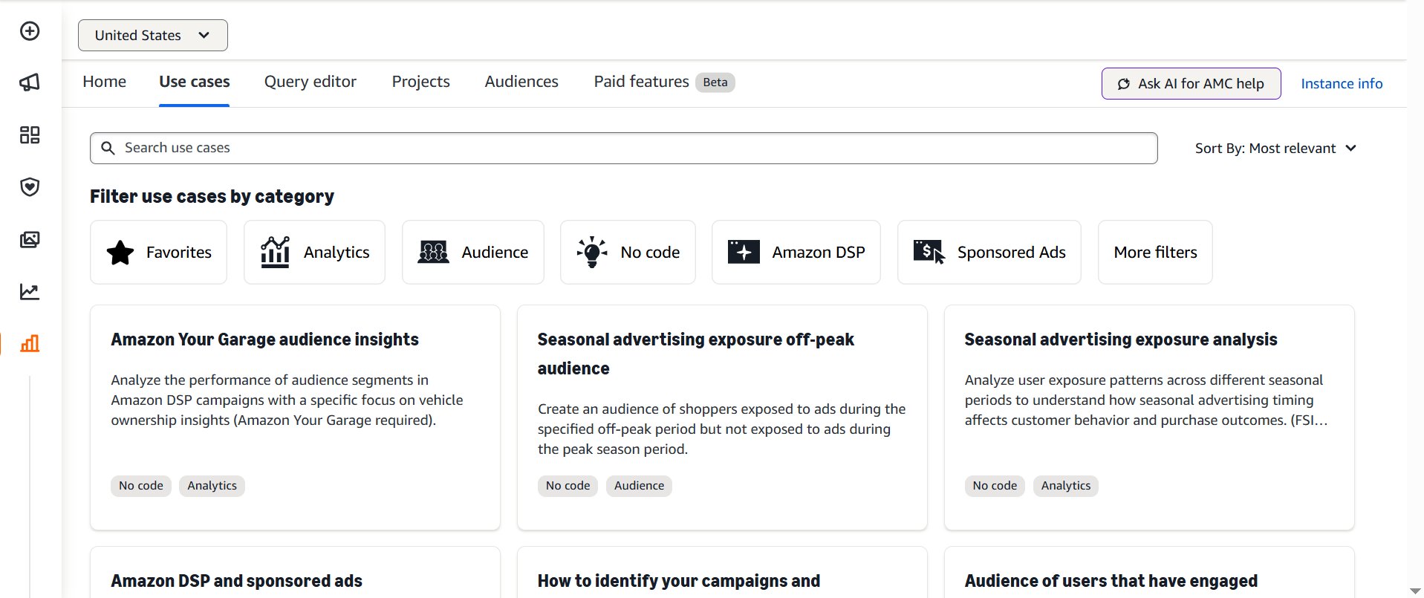Viewport: 1424px width, 598px height.
Task: Click Analytics tag on Your Garage card
Action: coord(212,486)
